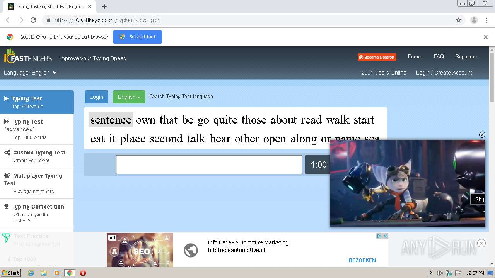Click Login / Create Account
The height and width of the screenshot is (278, 495).
tap(444, 73)
